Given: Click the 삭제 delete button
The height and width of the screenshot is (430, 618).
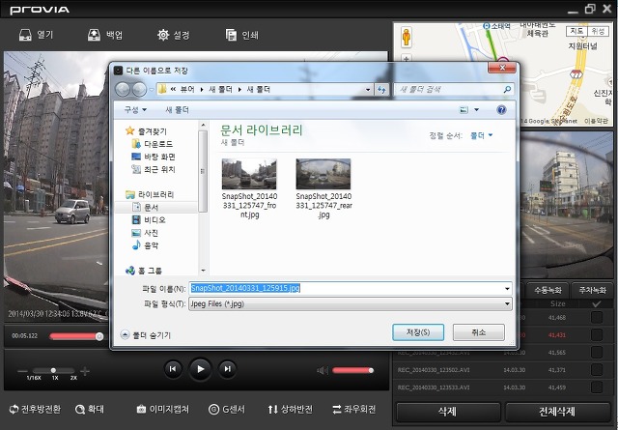Looking at the screenshot, I should (x=448, y=412).
